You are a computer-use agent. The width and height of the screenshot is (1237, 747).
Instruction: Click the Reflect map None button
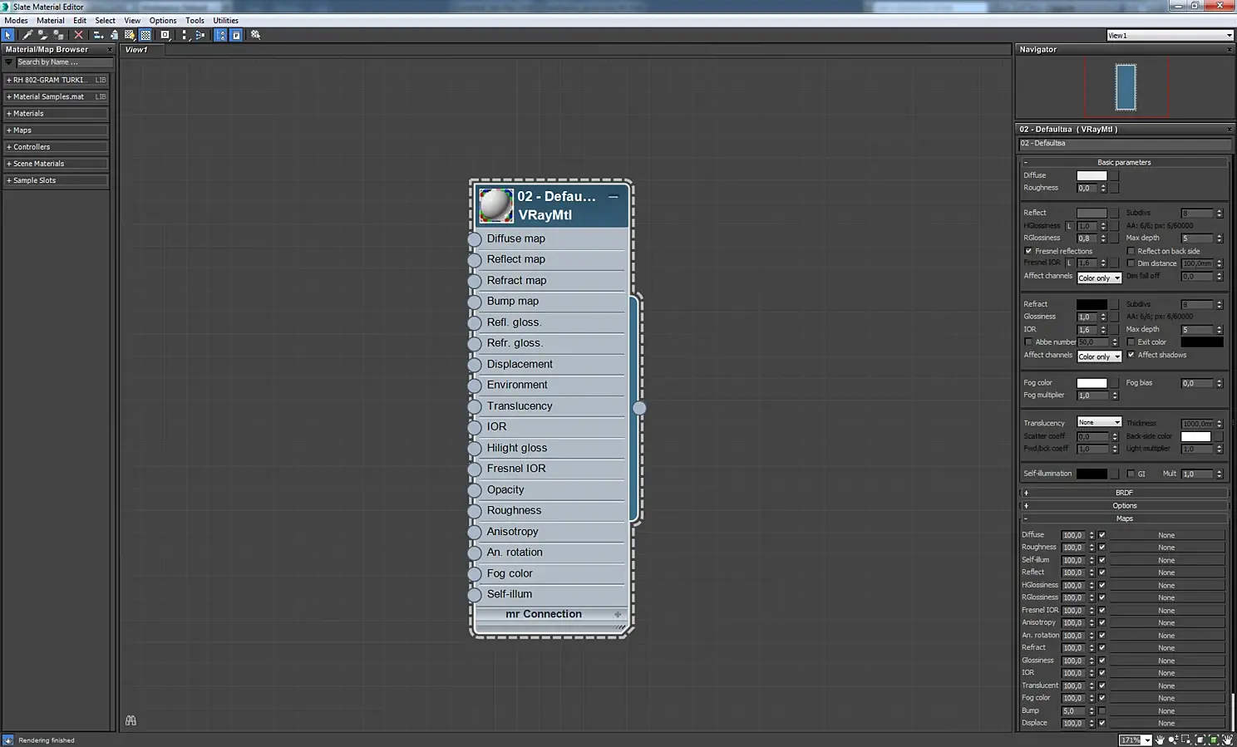(x=1166, y=573)
